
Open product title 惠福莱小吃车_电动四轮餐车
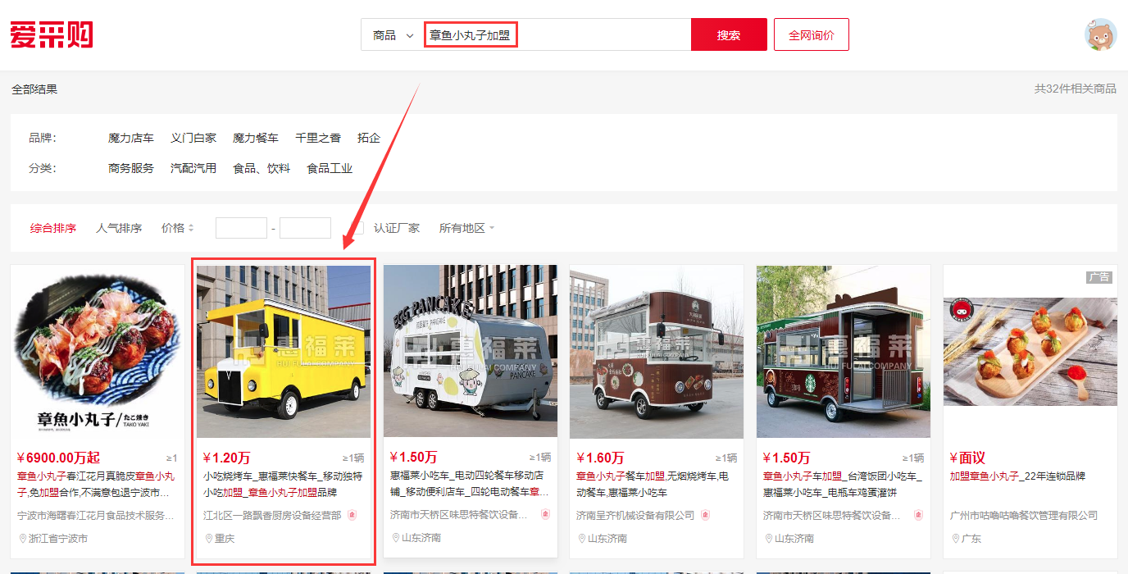pyautogui.click(x=470, y=484)
